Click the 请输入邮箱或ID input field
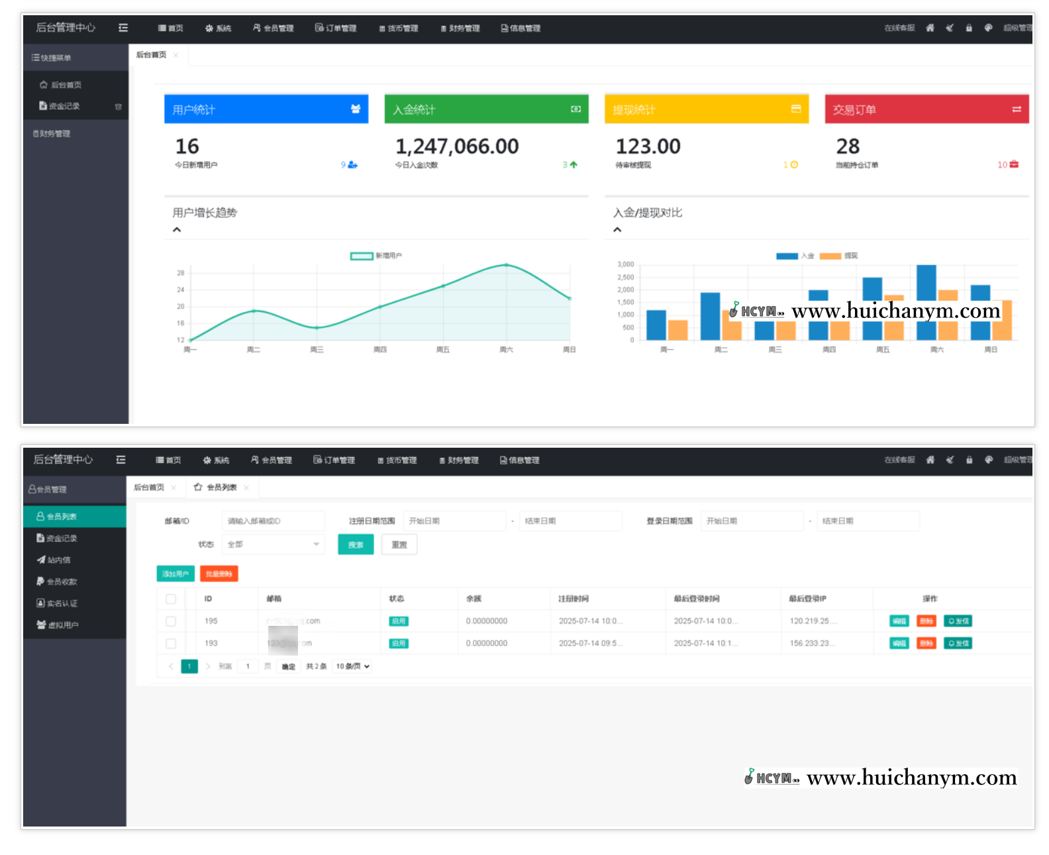This screenshot has height=855, width=1049. coord(273,521)
